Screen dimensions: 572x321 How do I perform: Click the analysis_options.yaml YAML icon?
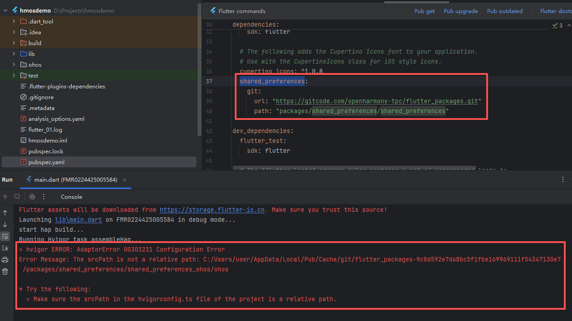coord(24,119)
